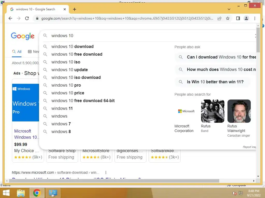Switch to the All results tab

(17, 52)
